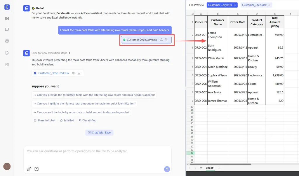The height and width of the screenshot is (176, 299).
Task: Download the Customer_Orde...ted.xlsx result file
Action: (79, 73)
